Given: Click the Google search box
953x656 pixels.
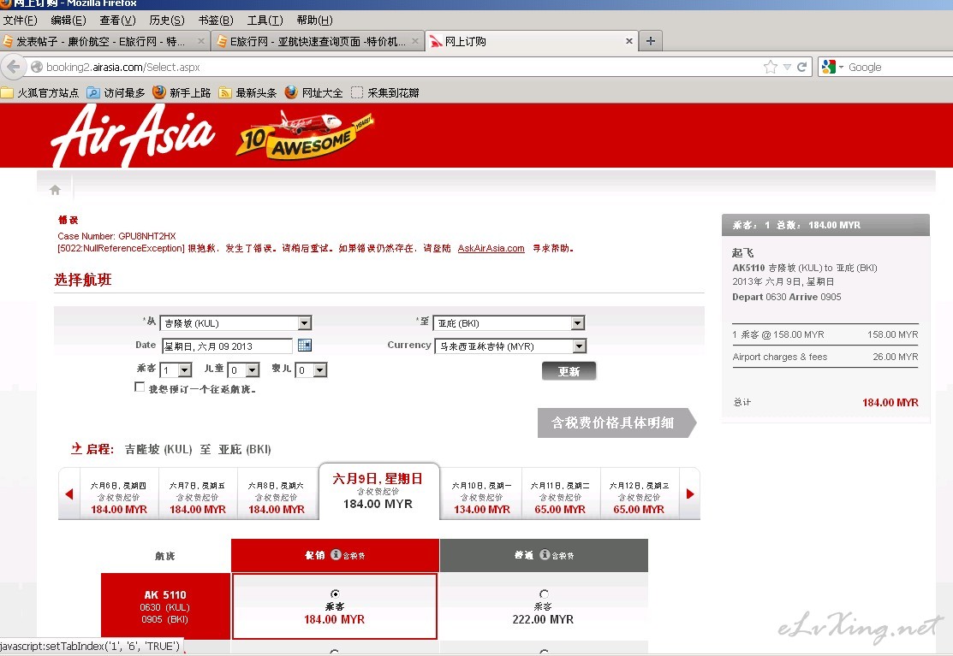Looking at the screenshot, I should click(900, 68).
